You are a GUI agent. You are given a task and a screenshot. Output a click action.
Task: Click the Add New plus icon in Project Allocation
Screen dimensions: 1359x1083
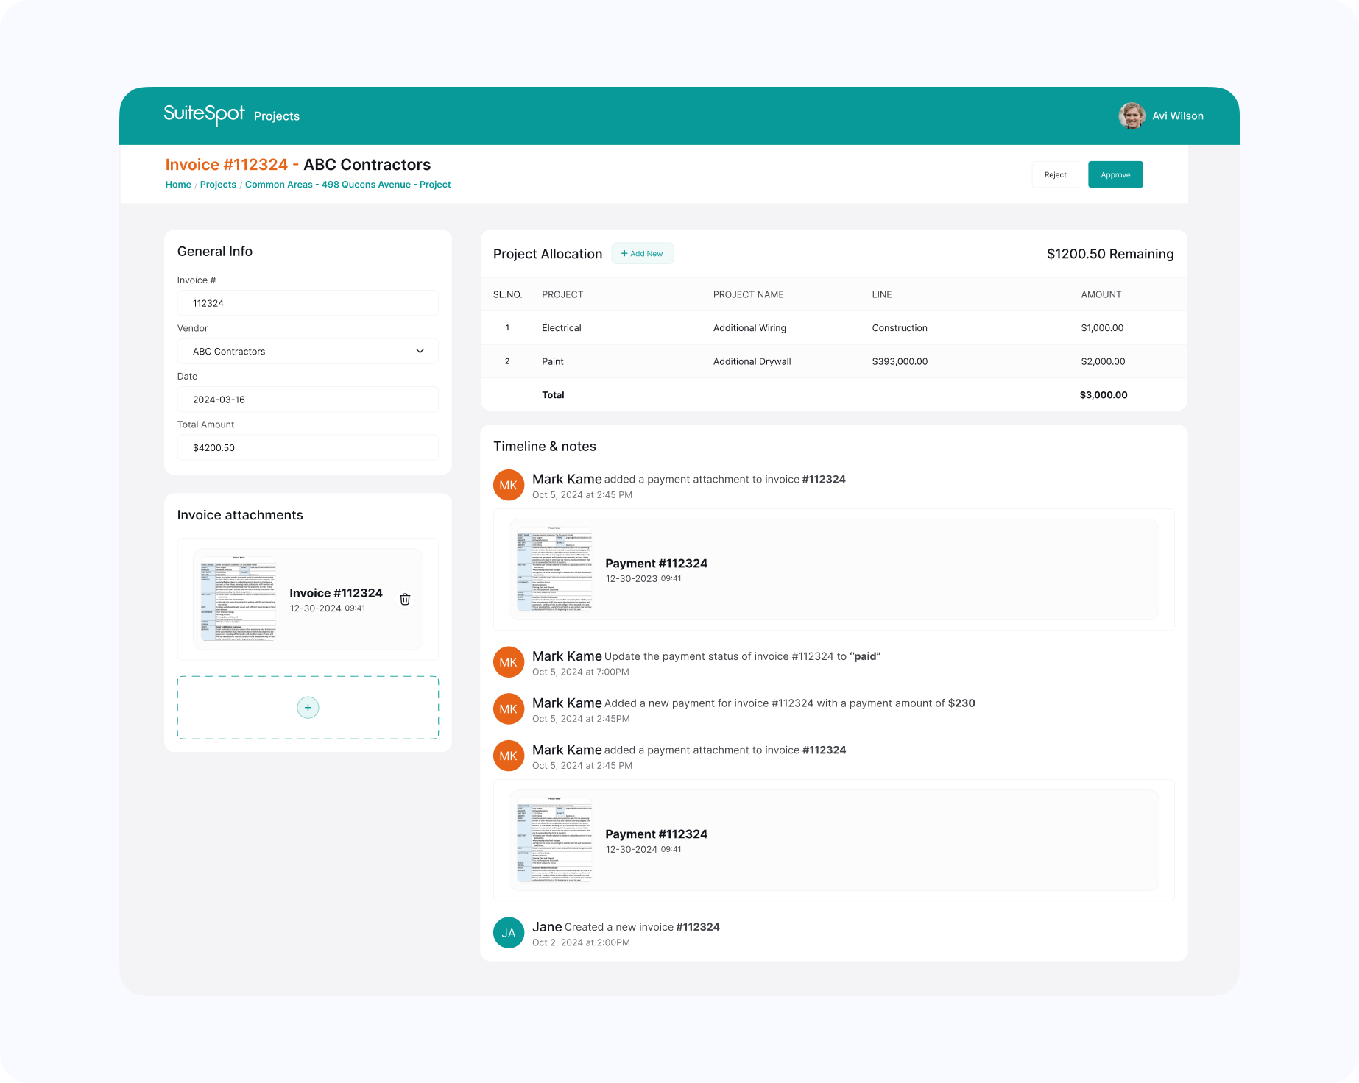624,253
